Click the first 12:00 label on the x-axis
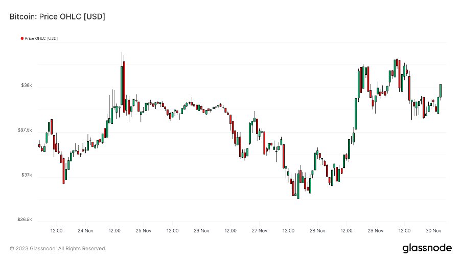This screenshot has height=260, width=462. [56, 231]
